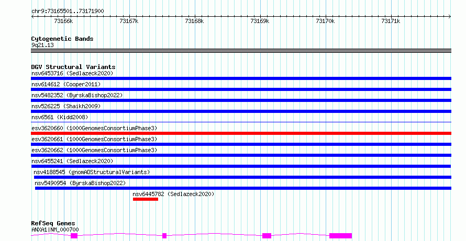
Task: Select the blue bar for nsv6455241
Action: tap(241, 166)
